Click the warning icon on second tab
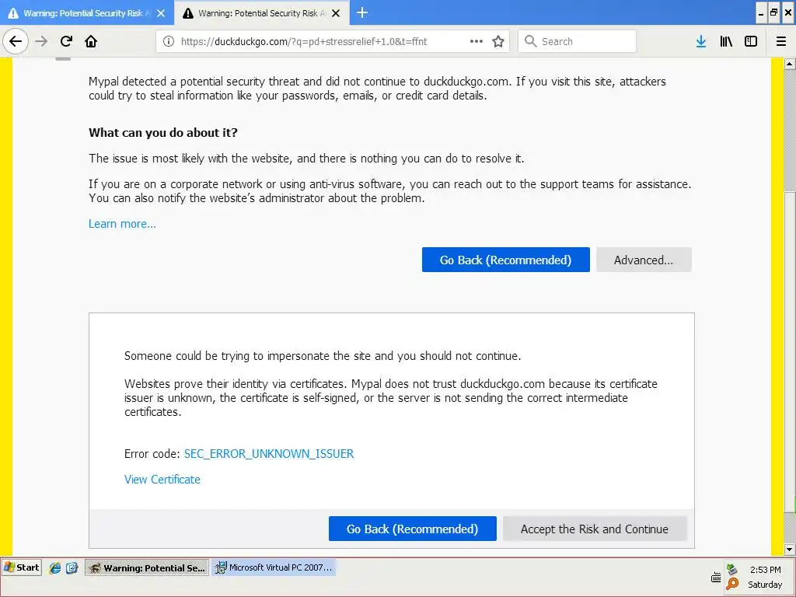This screenshot has width=796, height=597. [188, 13]
